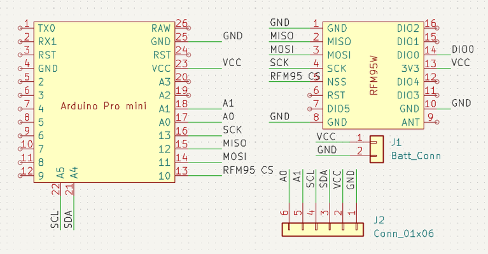Select the RFM95W vertical symbol name
488x254 pixels.
pyautogui.click(x=373, y=76)
